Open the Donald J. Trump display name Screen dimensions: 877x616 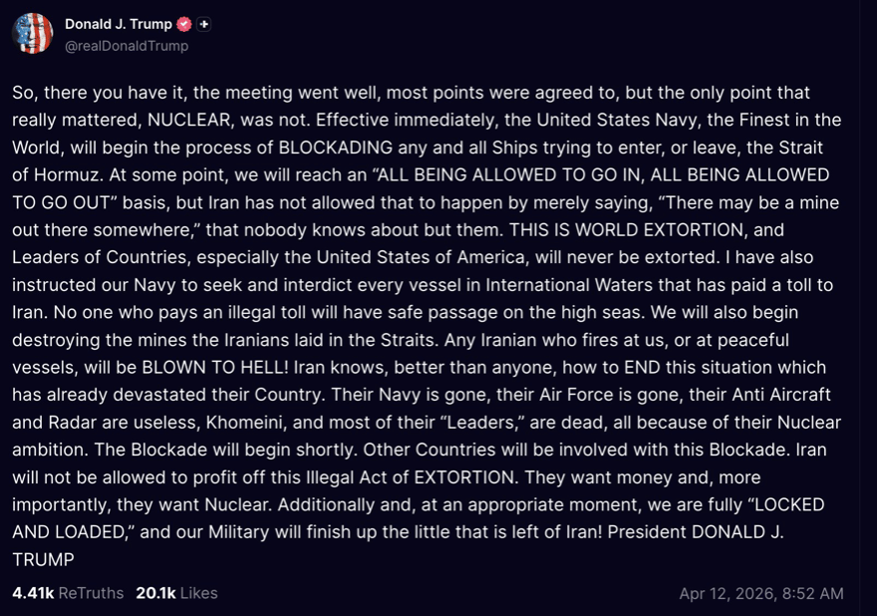click(118, 24)
